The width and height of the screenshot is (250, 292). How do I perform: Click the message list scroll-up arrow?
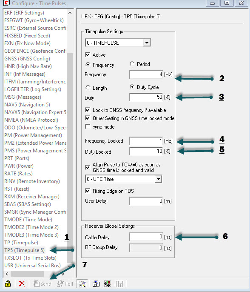click(70, 13)
